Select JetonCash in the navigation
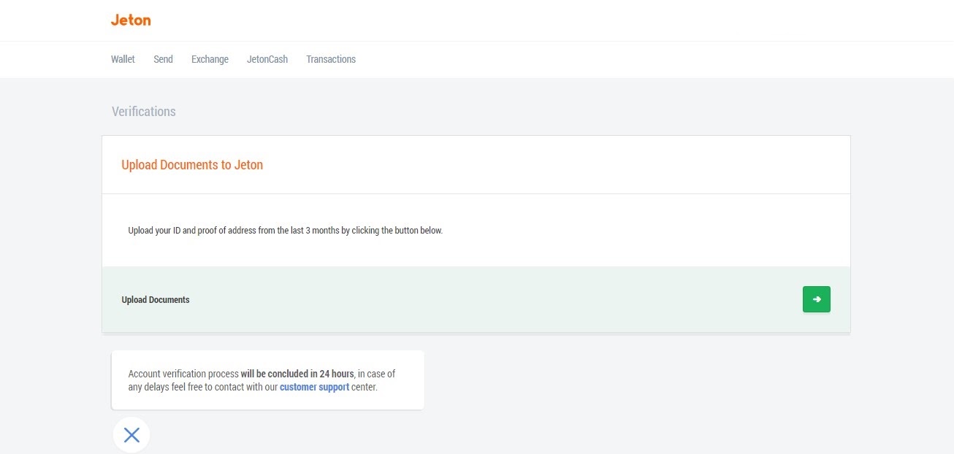The width and height of the screenshot is (954, 454). point(267,59)
